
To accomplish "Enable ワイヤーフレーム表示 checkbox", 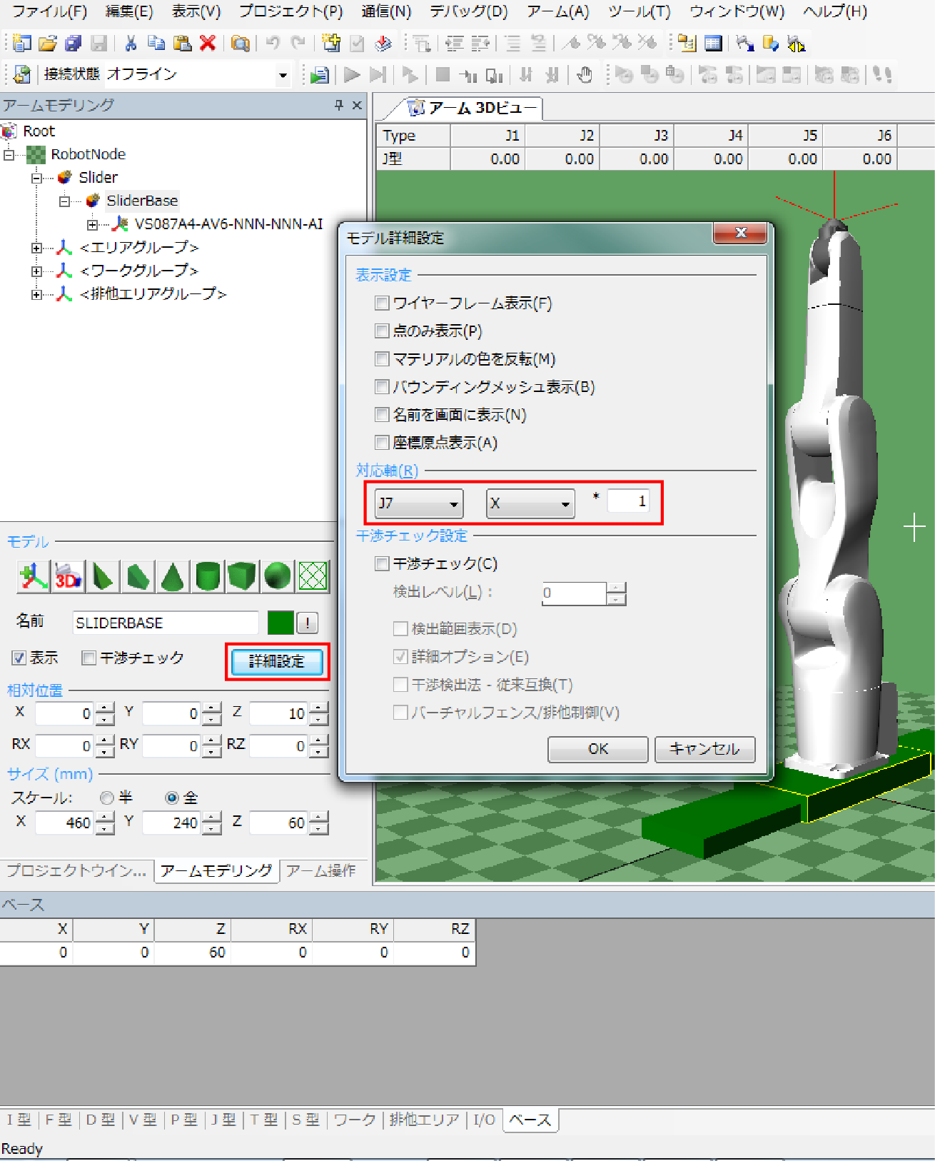I will [x=383, y=303].
